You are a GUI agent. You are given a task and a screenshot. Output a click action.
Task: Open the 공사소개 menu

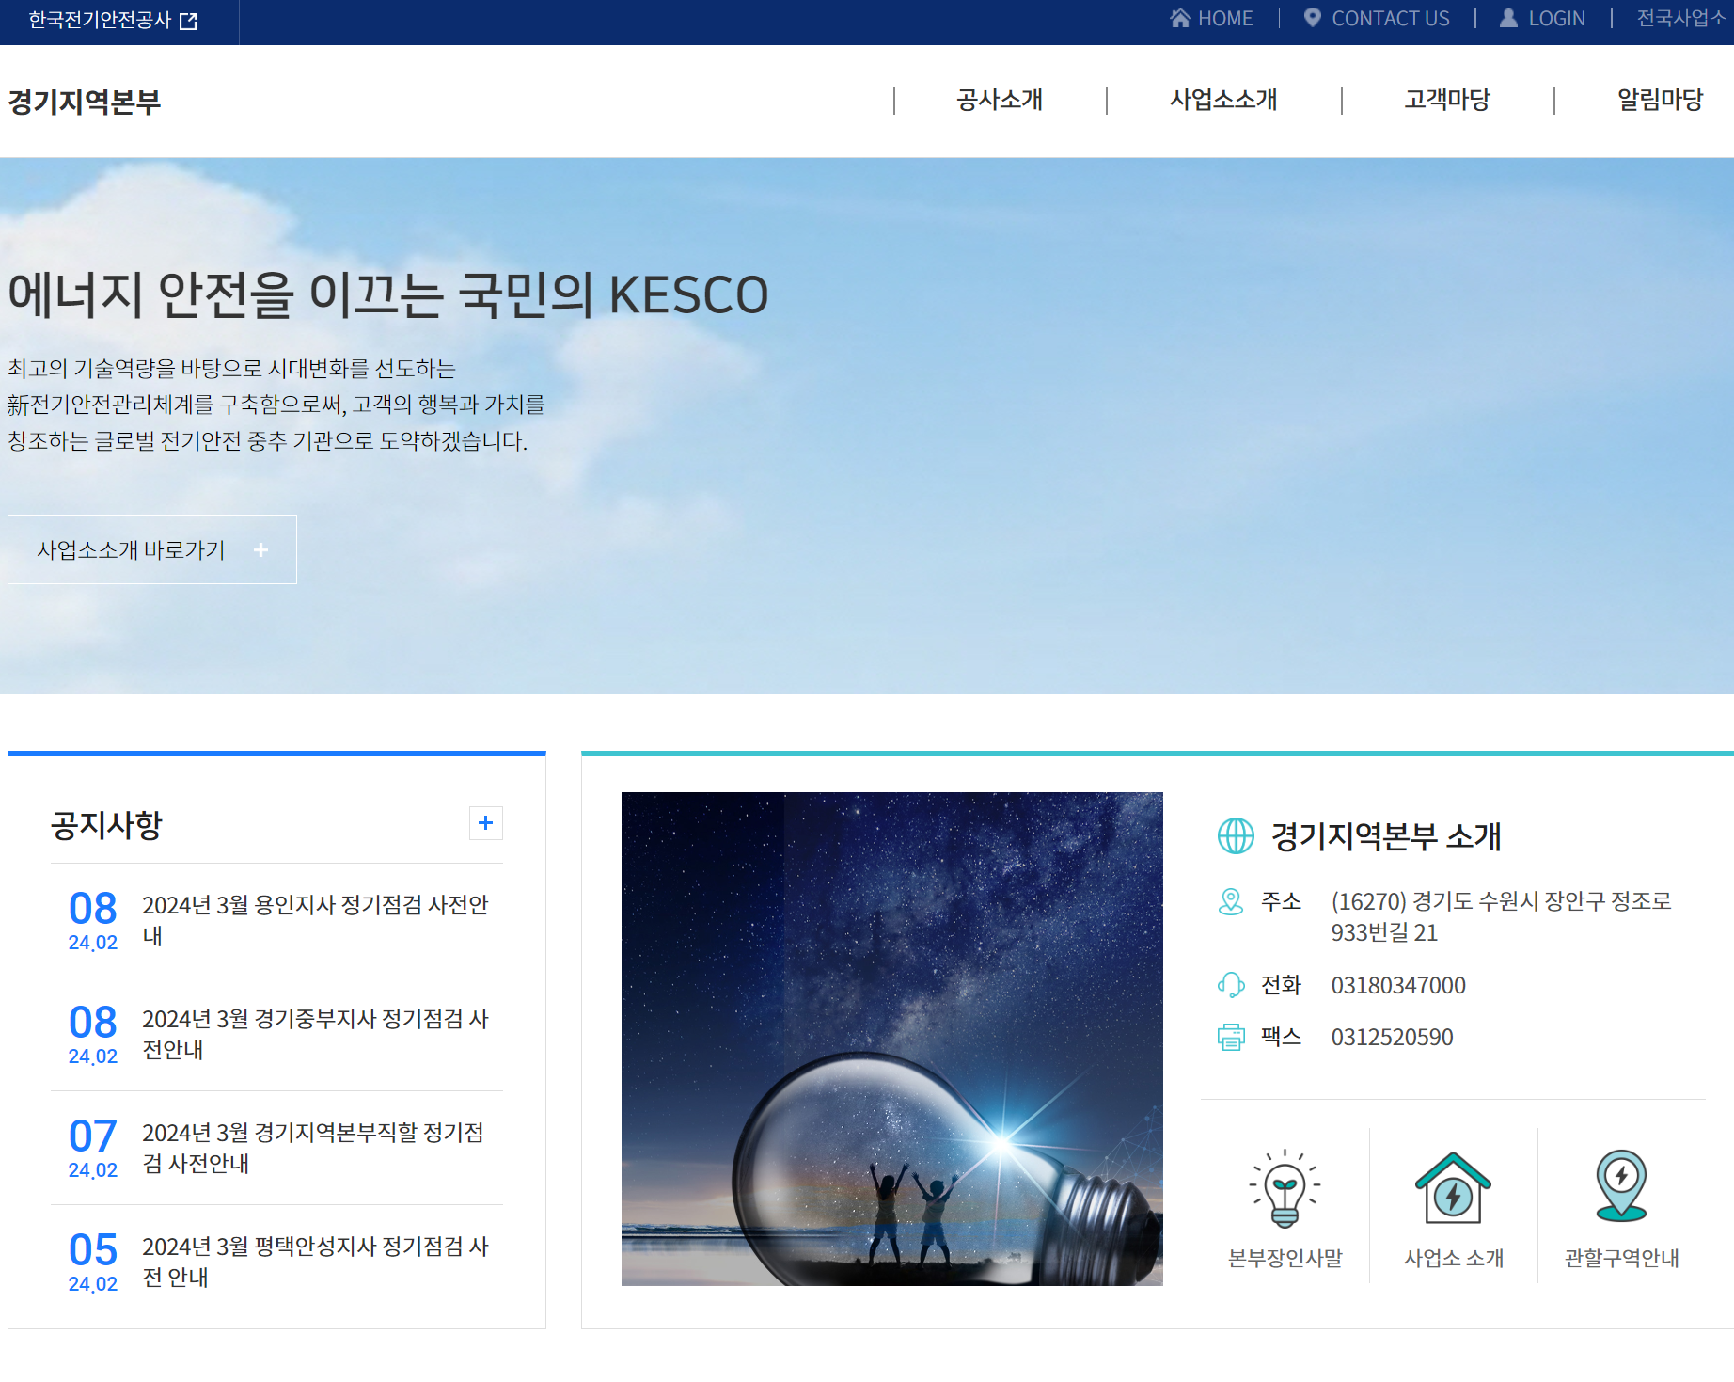(x=1000, y=100)
